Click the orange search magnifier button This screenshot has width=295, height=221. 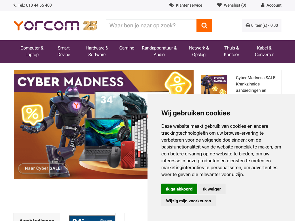(x=204, y=26)
